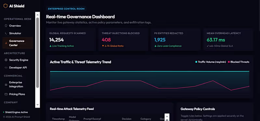Click the green Shield Engine status dot

pyautogui.click(x=4, y=112)
